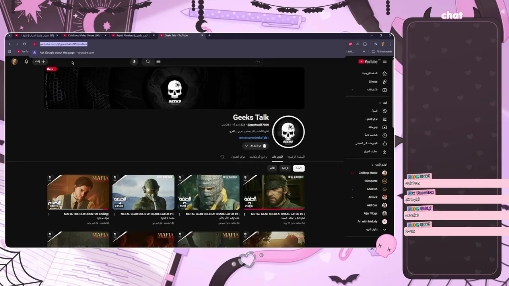This screenshot has width=509, height=286.
Task: Open the account avatar menu
Action: 14,62
